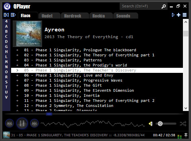The width and height of the screenshot is (191, 141).
Task: Toggle shuffle mode
Action: 183,124
